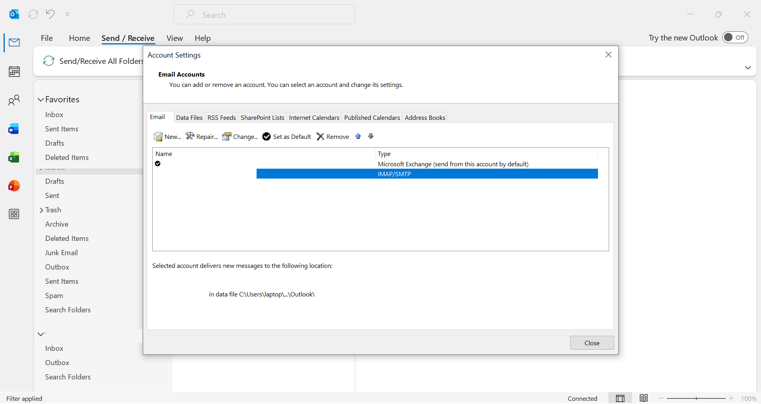Click the Name column header
Screen dimensions: 761x404
click(264, 154)
